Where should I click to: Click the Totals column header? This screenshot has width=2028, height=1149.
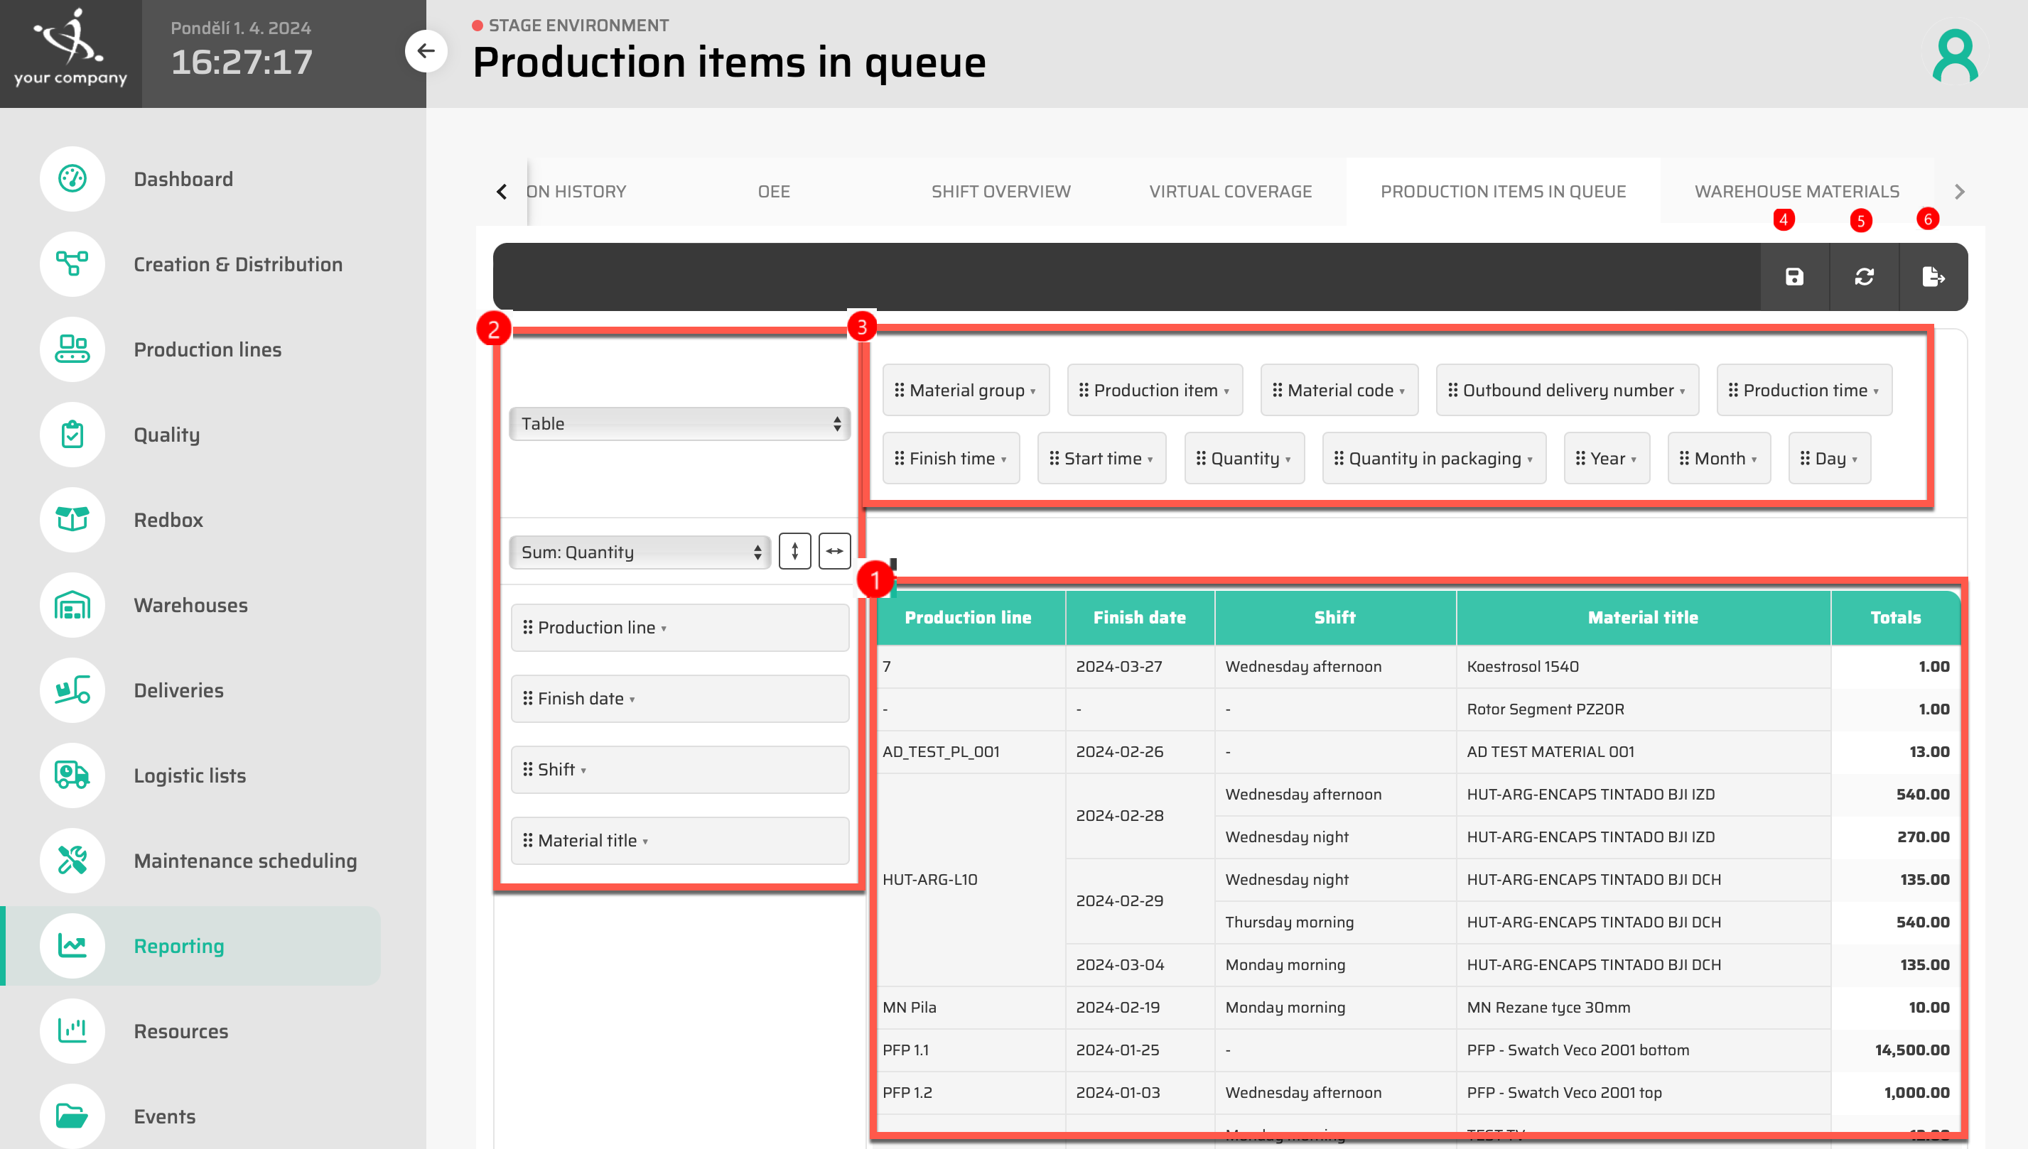click(1894, 618)
